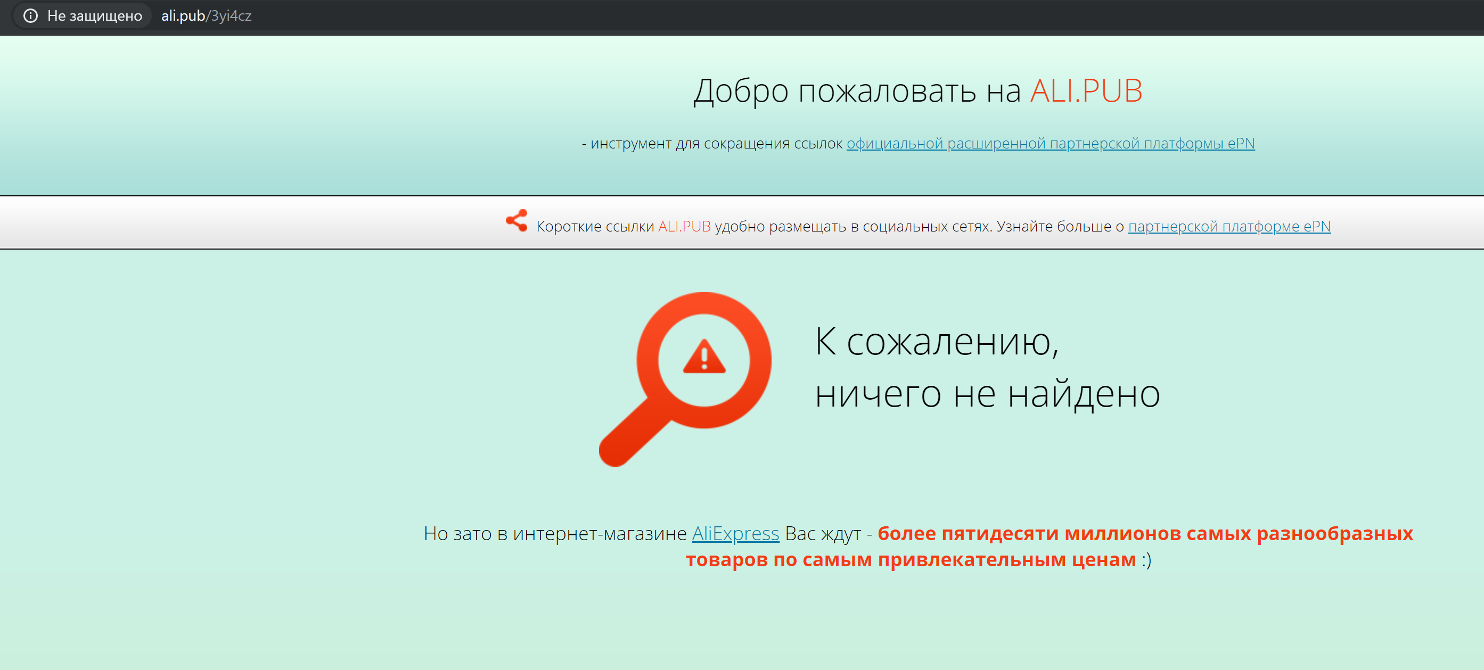Screen dimensions: 1484x670
Task: Open the 'официальной расширенной партнерской платформы ePN' link
Action: [x=1050, y=143]
